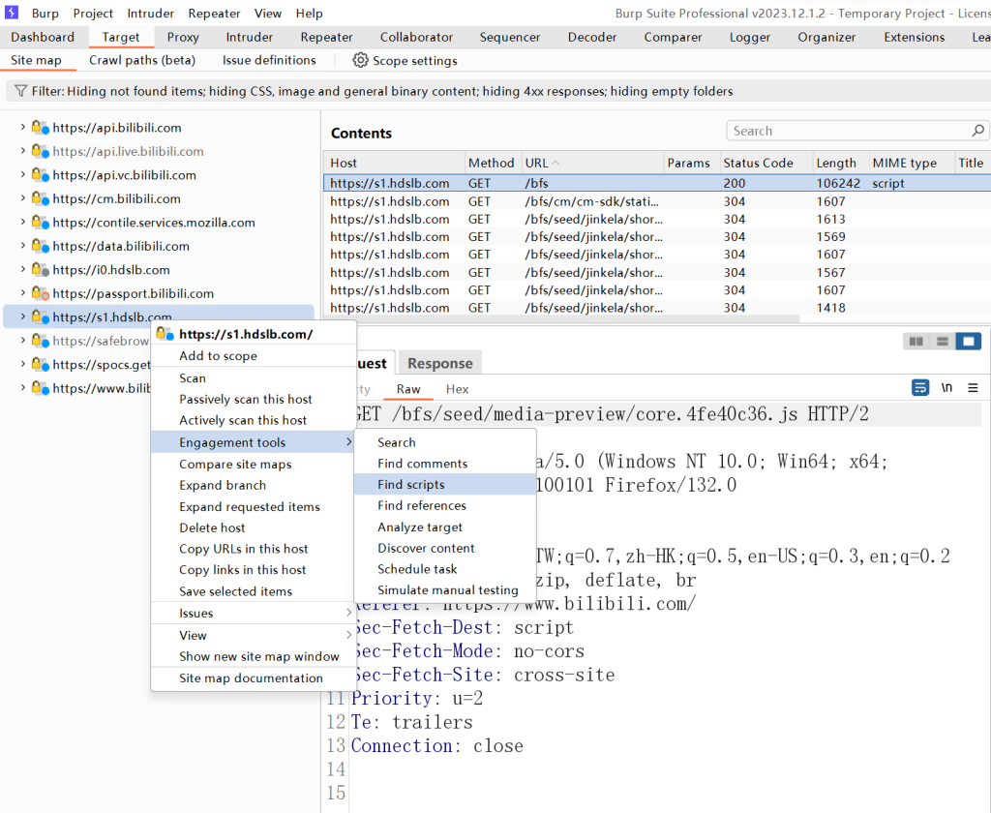
Task: Expand the https://cm.bilibili.com node
Action: click(23, 198)
